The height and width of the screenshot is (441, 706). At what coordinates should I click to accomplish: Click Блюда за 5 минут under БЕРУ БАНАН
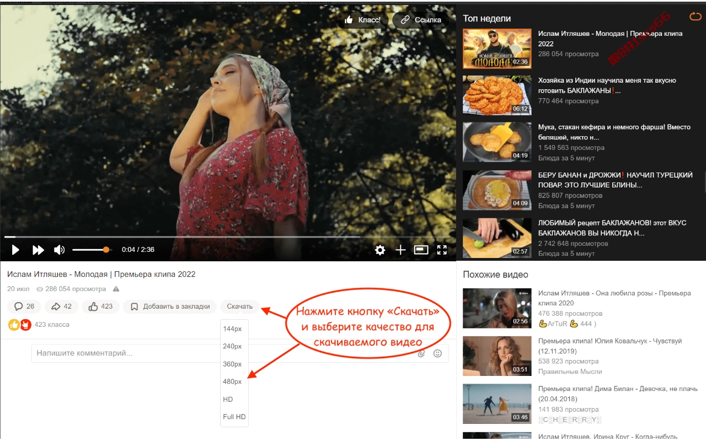(566, 206)
